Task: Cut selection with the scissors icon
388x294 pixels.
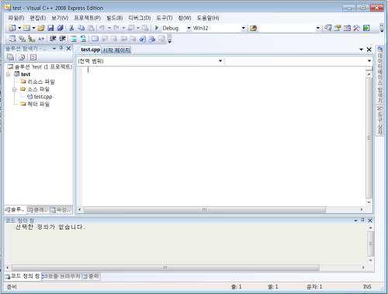Action: click(x=71, y=28)
